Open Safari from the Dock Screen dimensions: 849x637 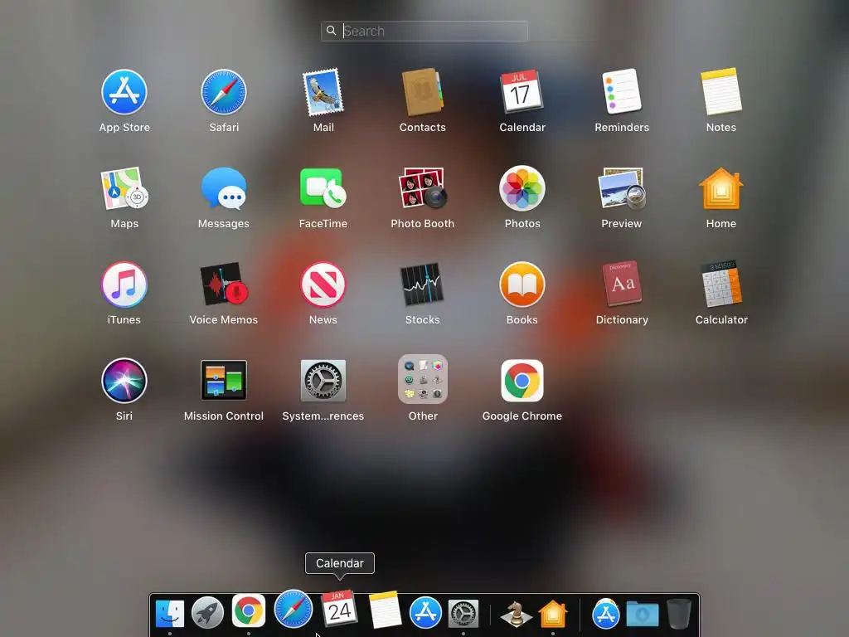point(294,610)
